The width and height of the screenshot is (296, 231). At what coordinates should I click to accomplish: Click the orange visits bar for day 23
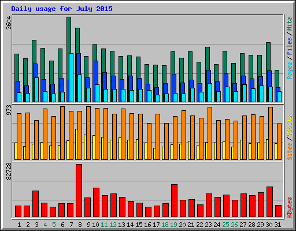[210, 133]
